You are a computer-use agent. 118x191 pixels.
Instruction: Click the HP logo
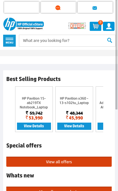pos(10,24)
